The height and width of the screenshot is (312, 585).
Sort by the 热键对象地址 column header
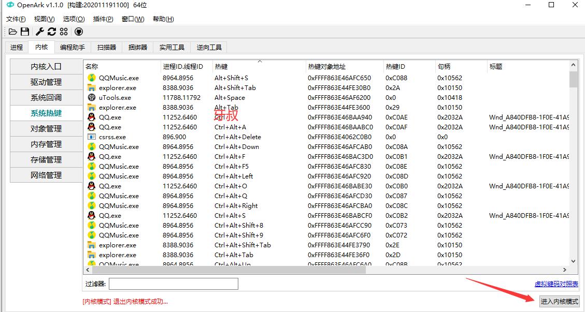pos(345,67)
